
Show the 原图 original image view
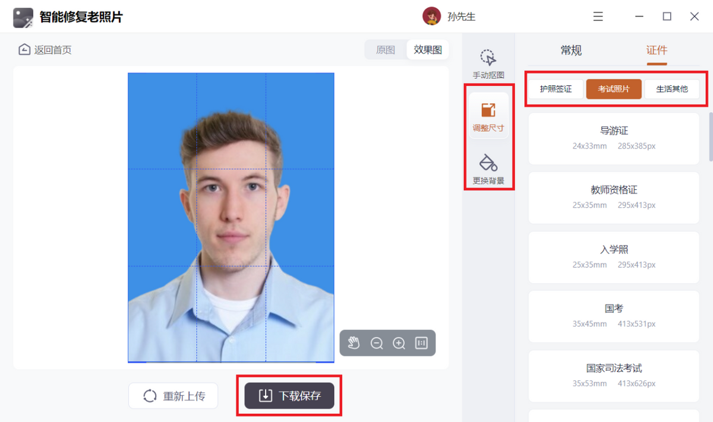click(x=386, y=50)
